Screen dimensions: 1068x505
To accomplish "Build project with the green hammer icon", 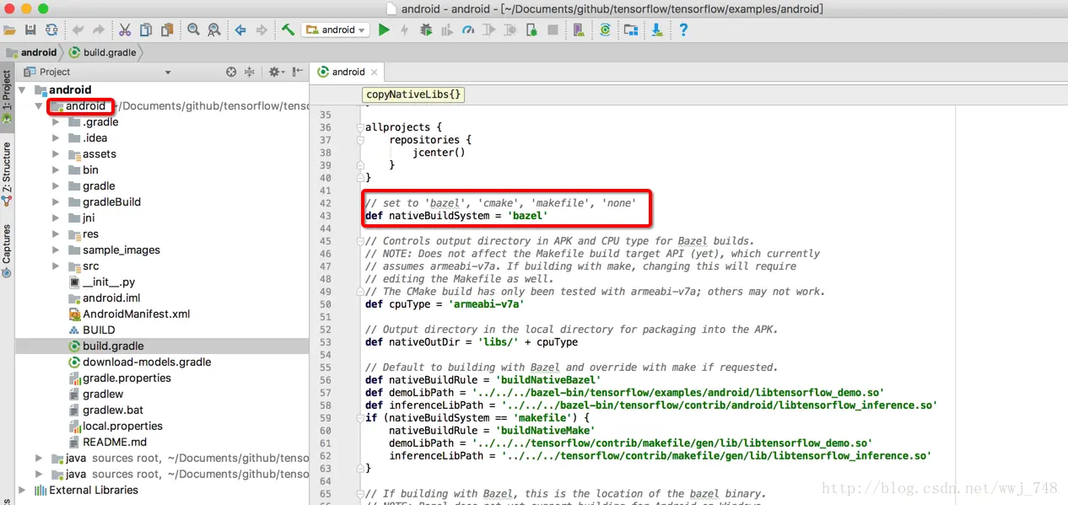I will [x=288, y=30].
